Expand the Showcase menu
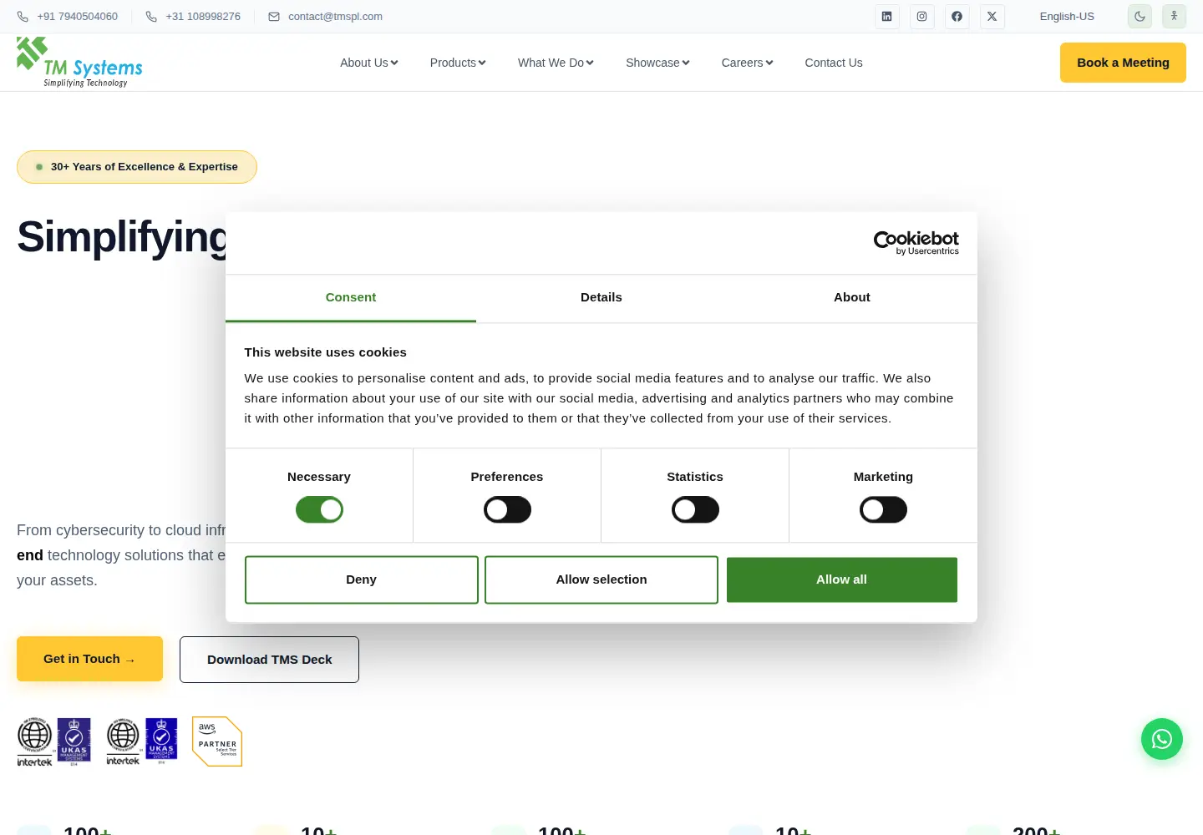 [x=657, y=63]
